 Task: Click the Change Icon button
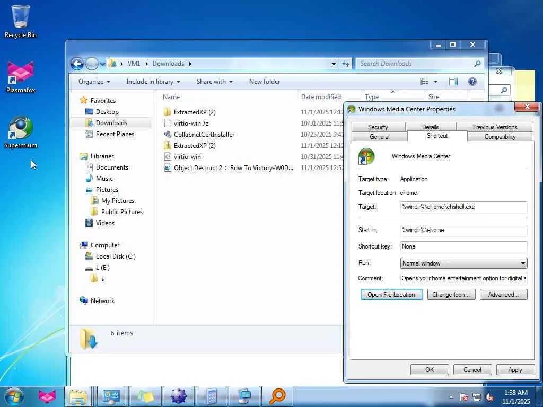click(451, 295)
